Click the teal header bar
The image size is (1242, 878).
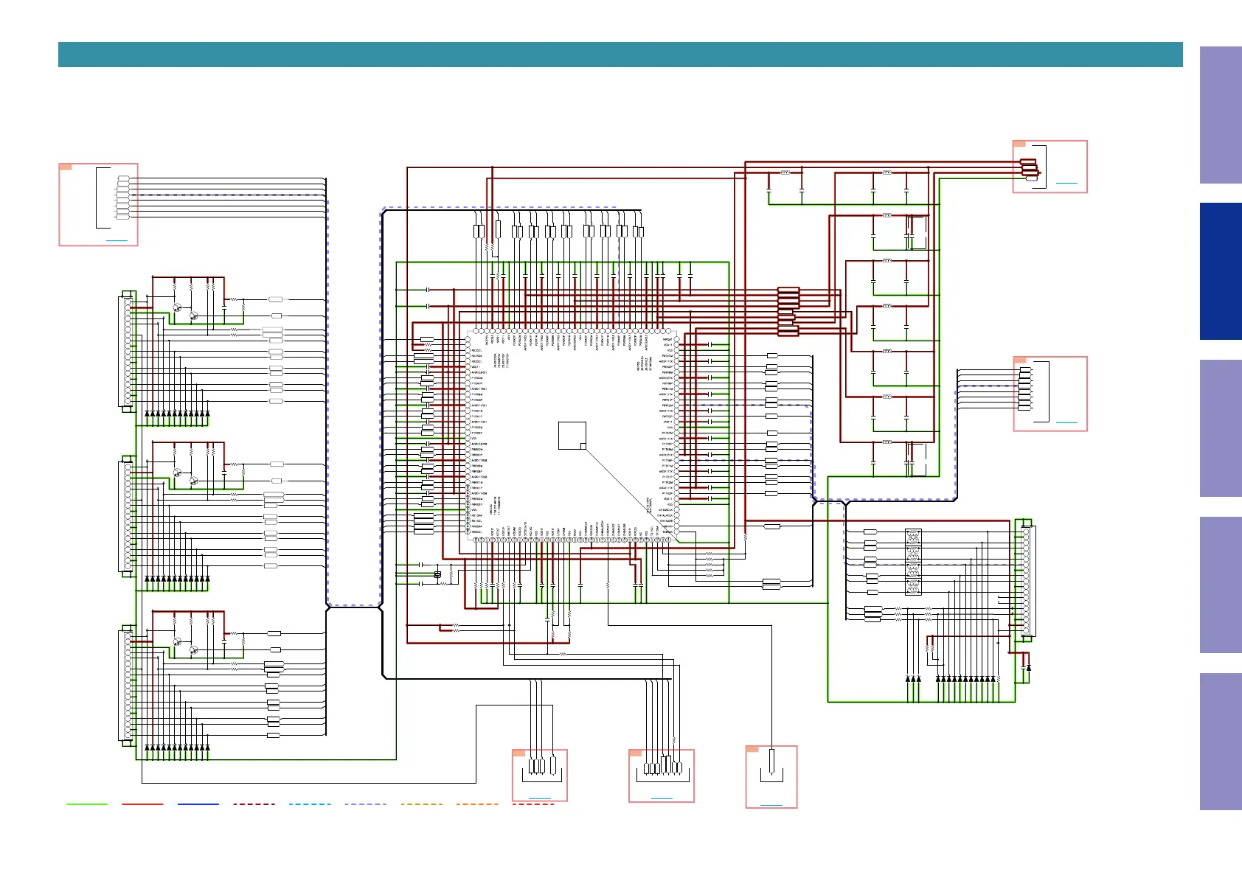click(620, 55)
